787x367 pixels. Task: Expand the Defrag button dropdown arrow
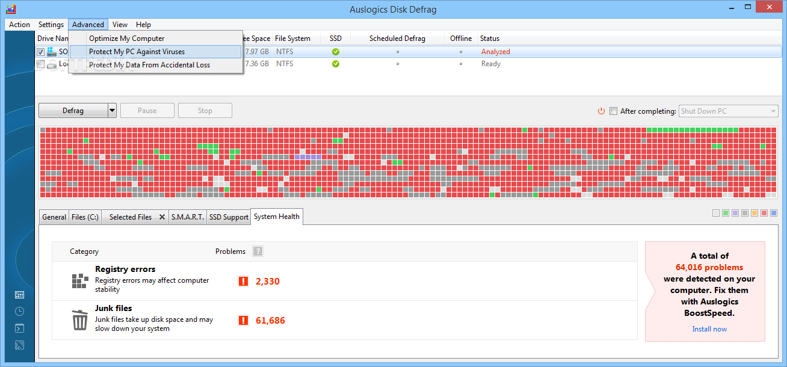pos(112,111)
